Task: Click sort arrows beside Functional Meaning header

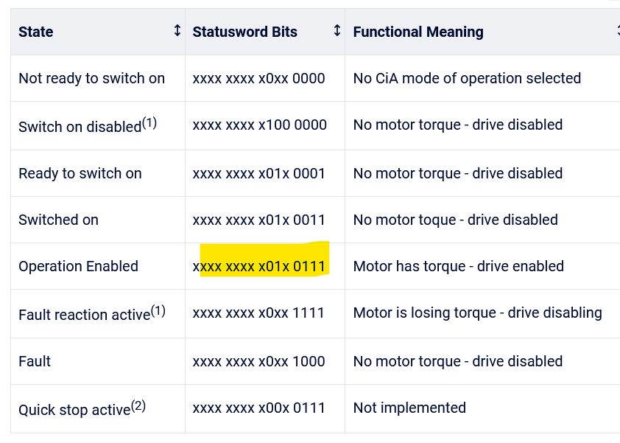Action: pos(617,31)
